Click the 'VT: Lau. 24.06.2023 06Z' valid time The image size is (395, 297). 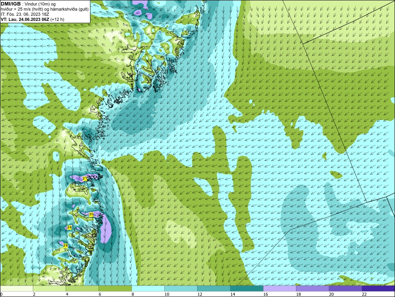25,19
